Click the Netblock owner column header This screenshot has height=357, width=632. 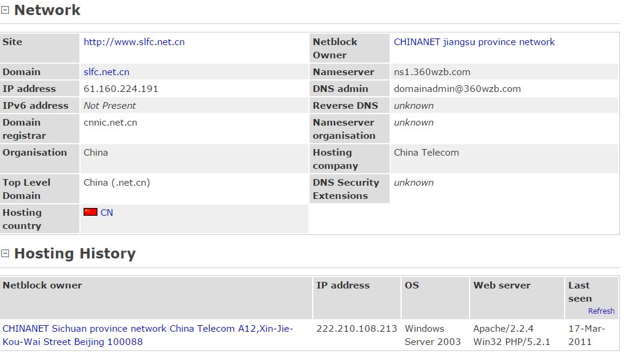[42, 285]
